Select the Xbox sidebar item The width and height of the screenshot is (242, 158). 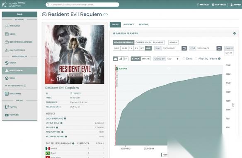point(19,78)
